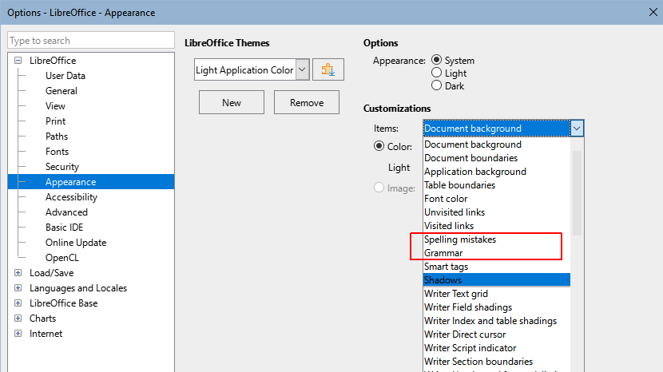Toggle the Items dropdown arrow
This screenshot has height=372, width=663.
click(x=577, y=128)
